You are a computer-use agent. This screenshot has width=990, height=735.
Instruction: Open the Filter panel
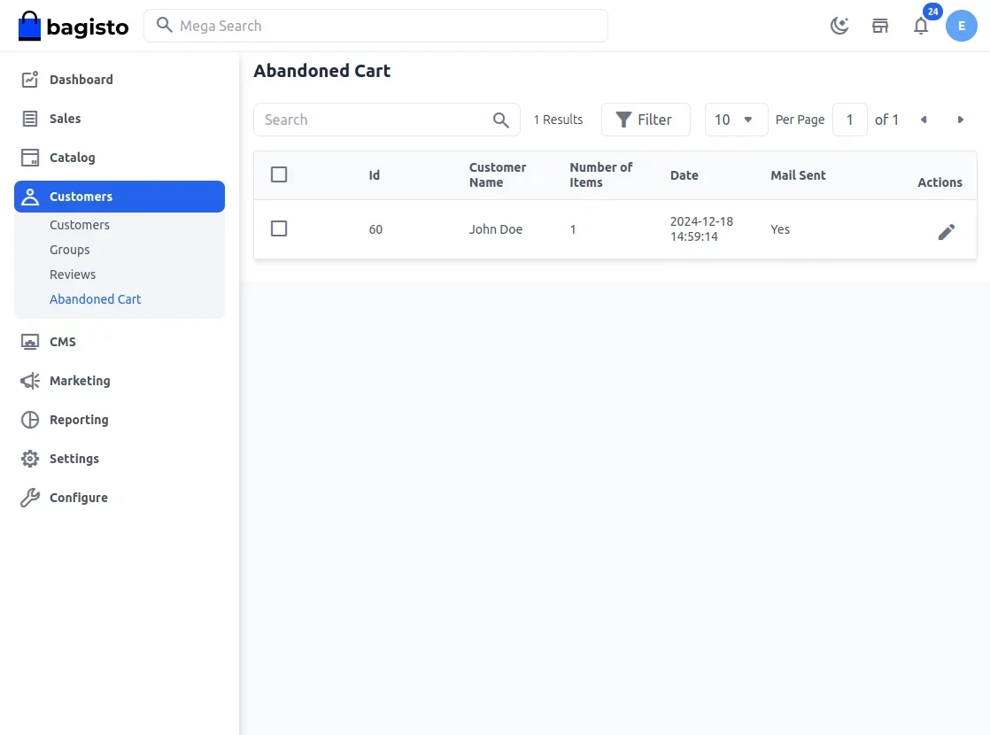[x=646, y=120]
